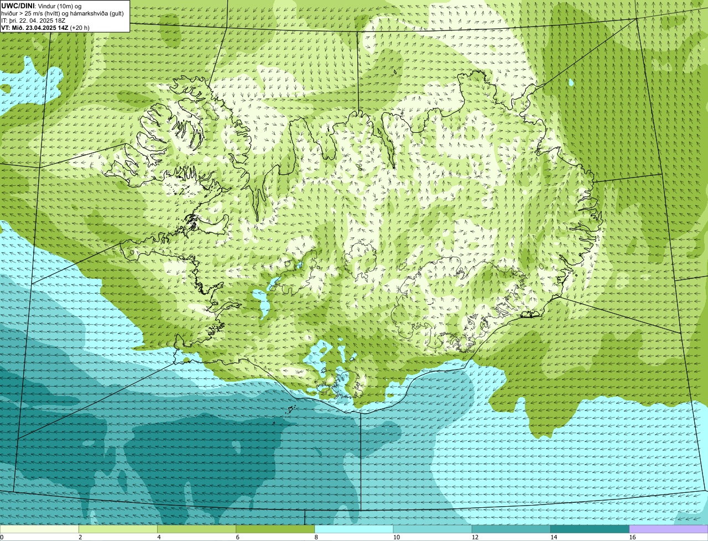Click the legend label "14"
Viewport: 708px width, 541px height.
(554, 537)
